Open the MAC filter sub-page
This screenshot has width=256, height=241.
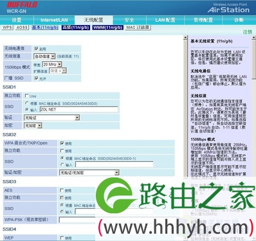point(138,28)
